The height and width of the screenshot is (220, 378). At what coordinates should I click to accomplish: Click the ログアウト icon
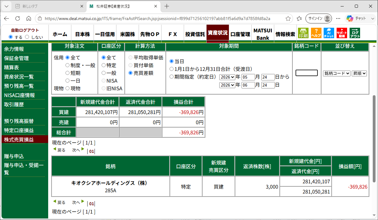pyautogui.click(x=355, y=33)
